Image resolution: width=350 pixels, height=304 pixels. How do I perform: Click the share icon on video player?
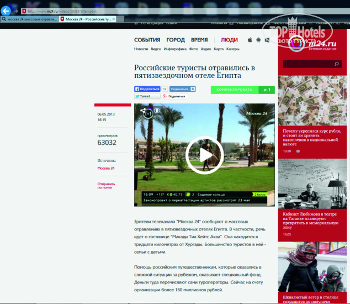(146, 112)
